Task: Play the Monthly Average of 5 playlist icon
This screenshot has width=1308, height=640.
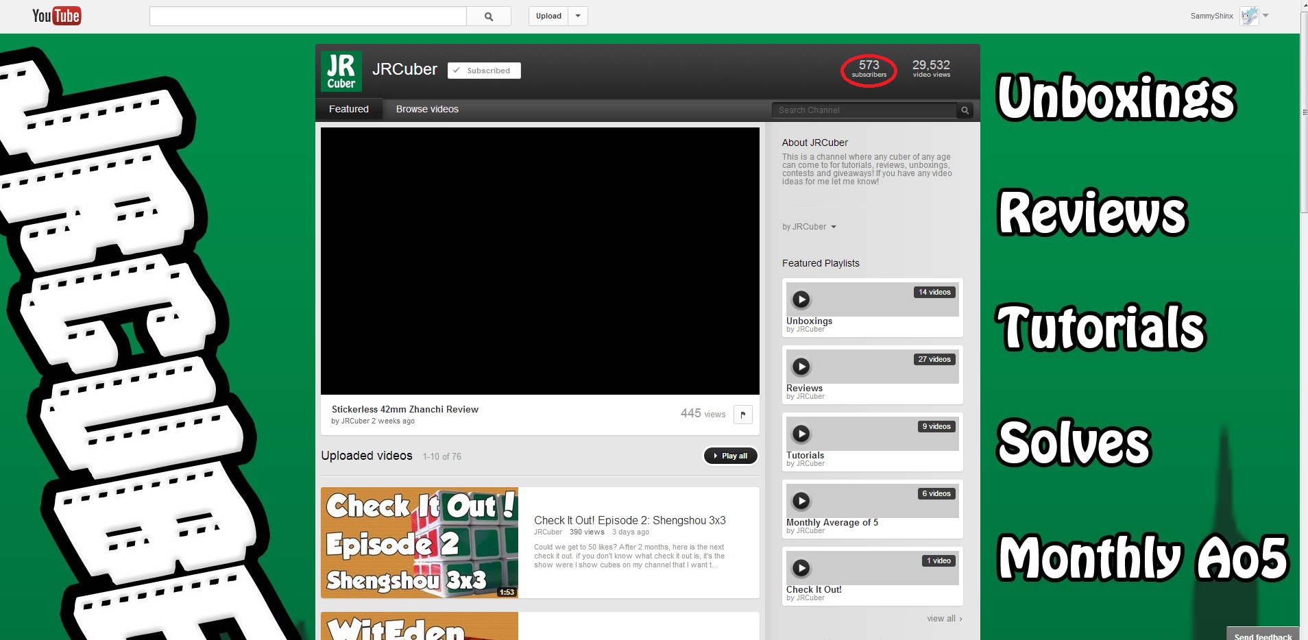Action: (x=801, y=501)
